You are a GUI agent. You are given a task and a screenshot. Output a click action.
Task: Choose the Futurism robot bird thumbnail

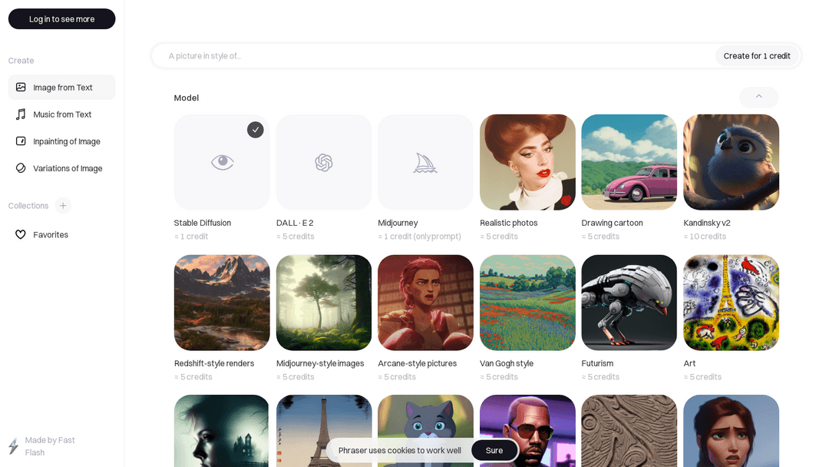coord(629,303)
